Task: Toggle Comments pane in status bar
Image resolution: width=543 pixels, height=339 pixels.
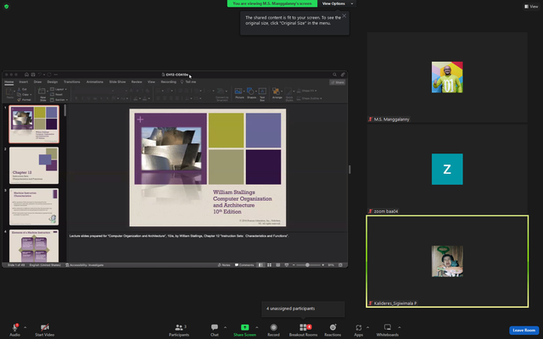Action: 244,265
